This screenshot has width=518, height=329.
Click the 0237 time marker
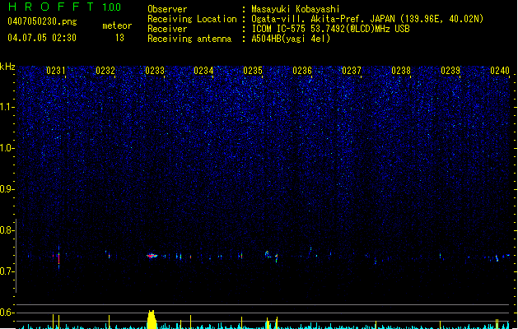352,71
